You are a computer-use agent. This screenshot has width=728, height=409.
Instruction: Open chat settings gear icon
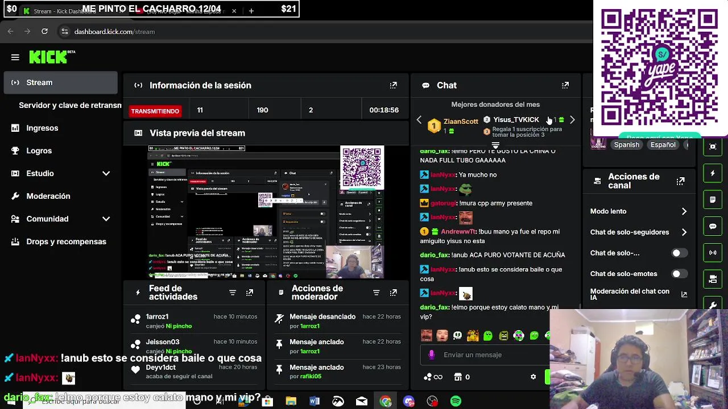point(533,377)
